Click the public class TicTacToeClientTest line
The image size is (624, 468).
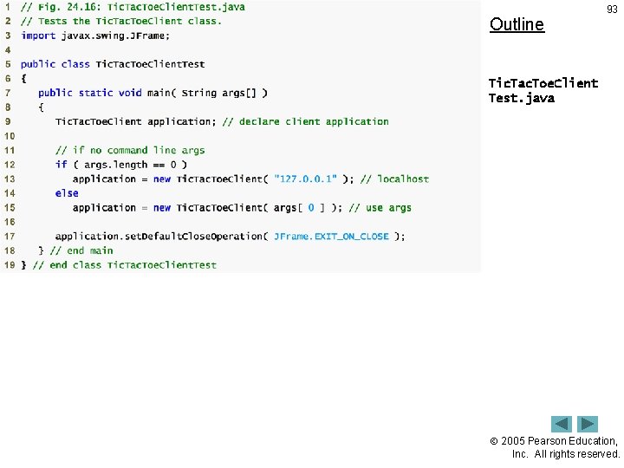(x=113, y=64)
